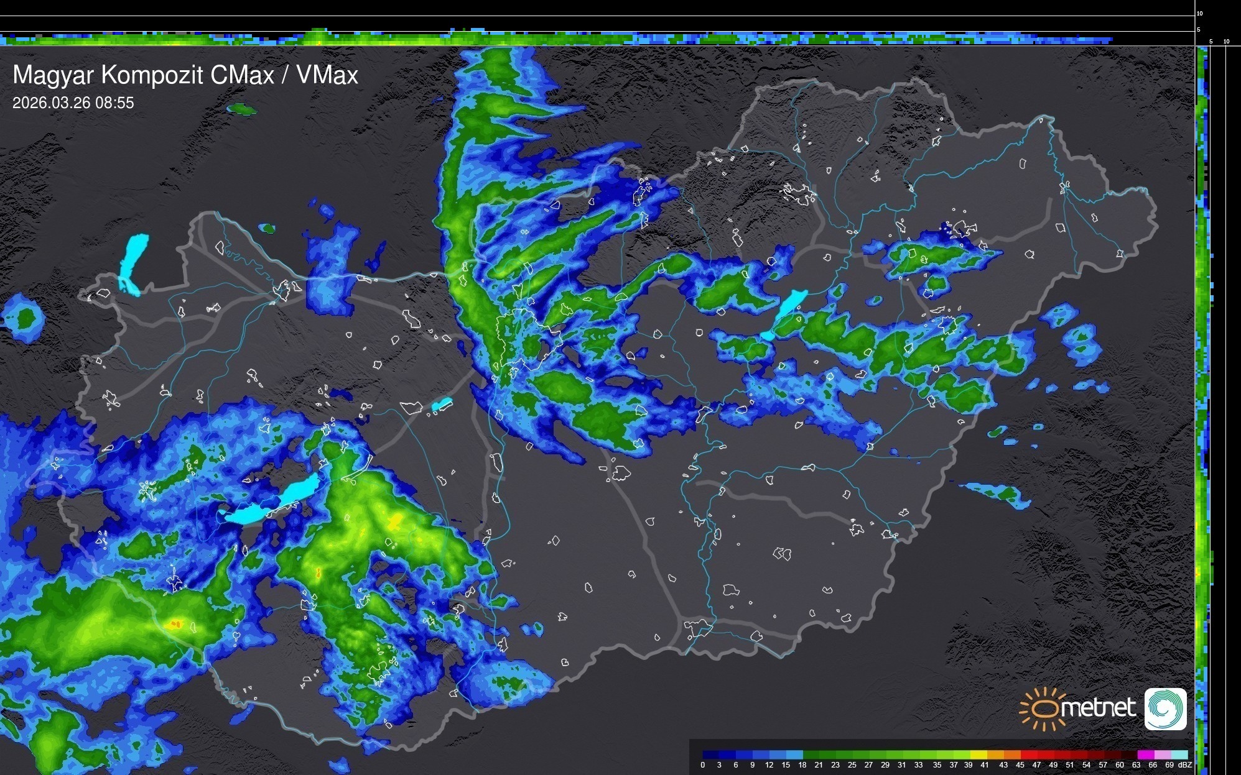This screenshot has height=775, width=1241.
Task: Click the 2026.03.26 08:55 timestamp
Action: pyautogui.click(x=73, y=103)
